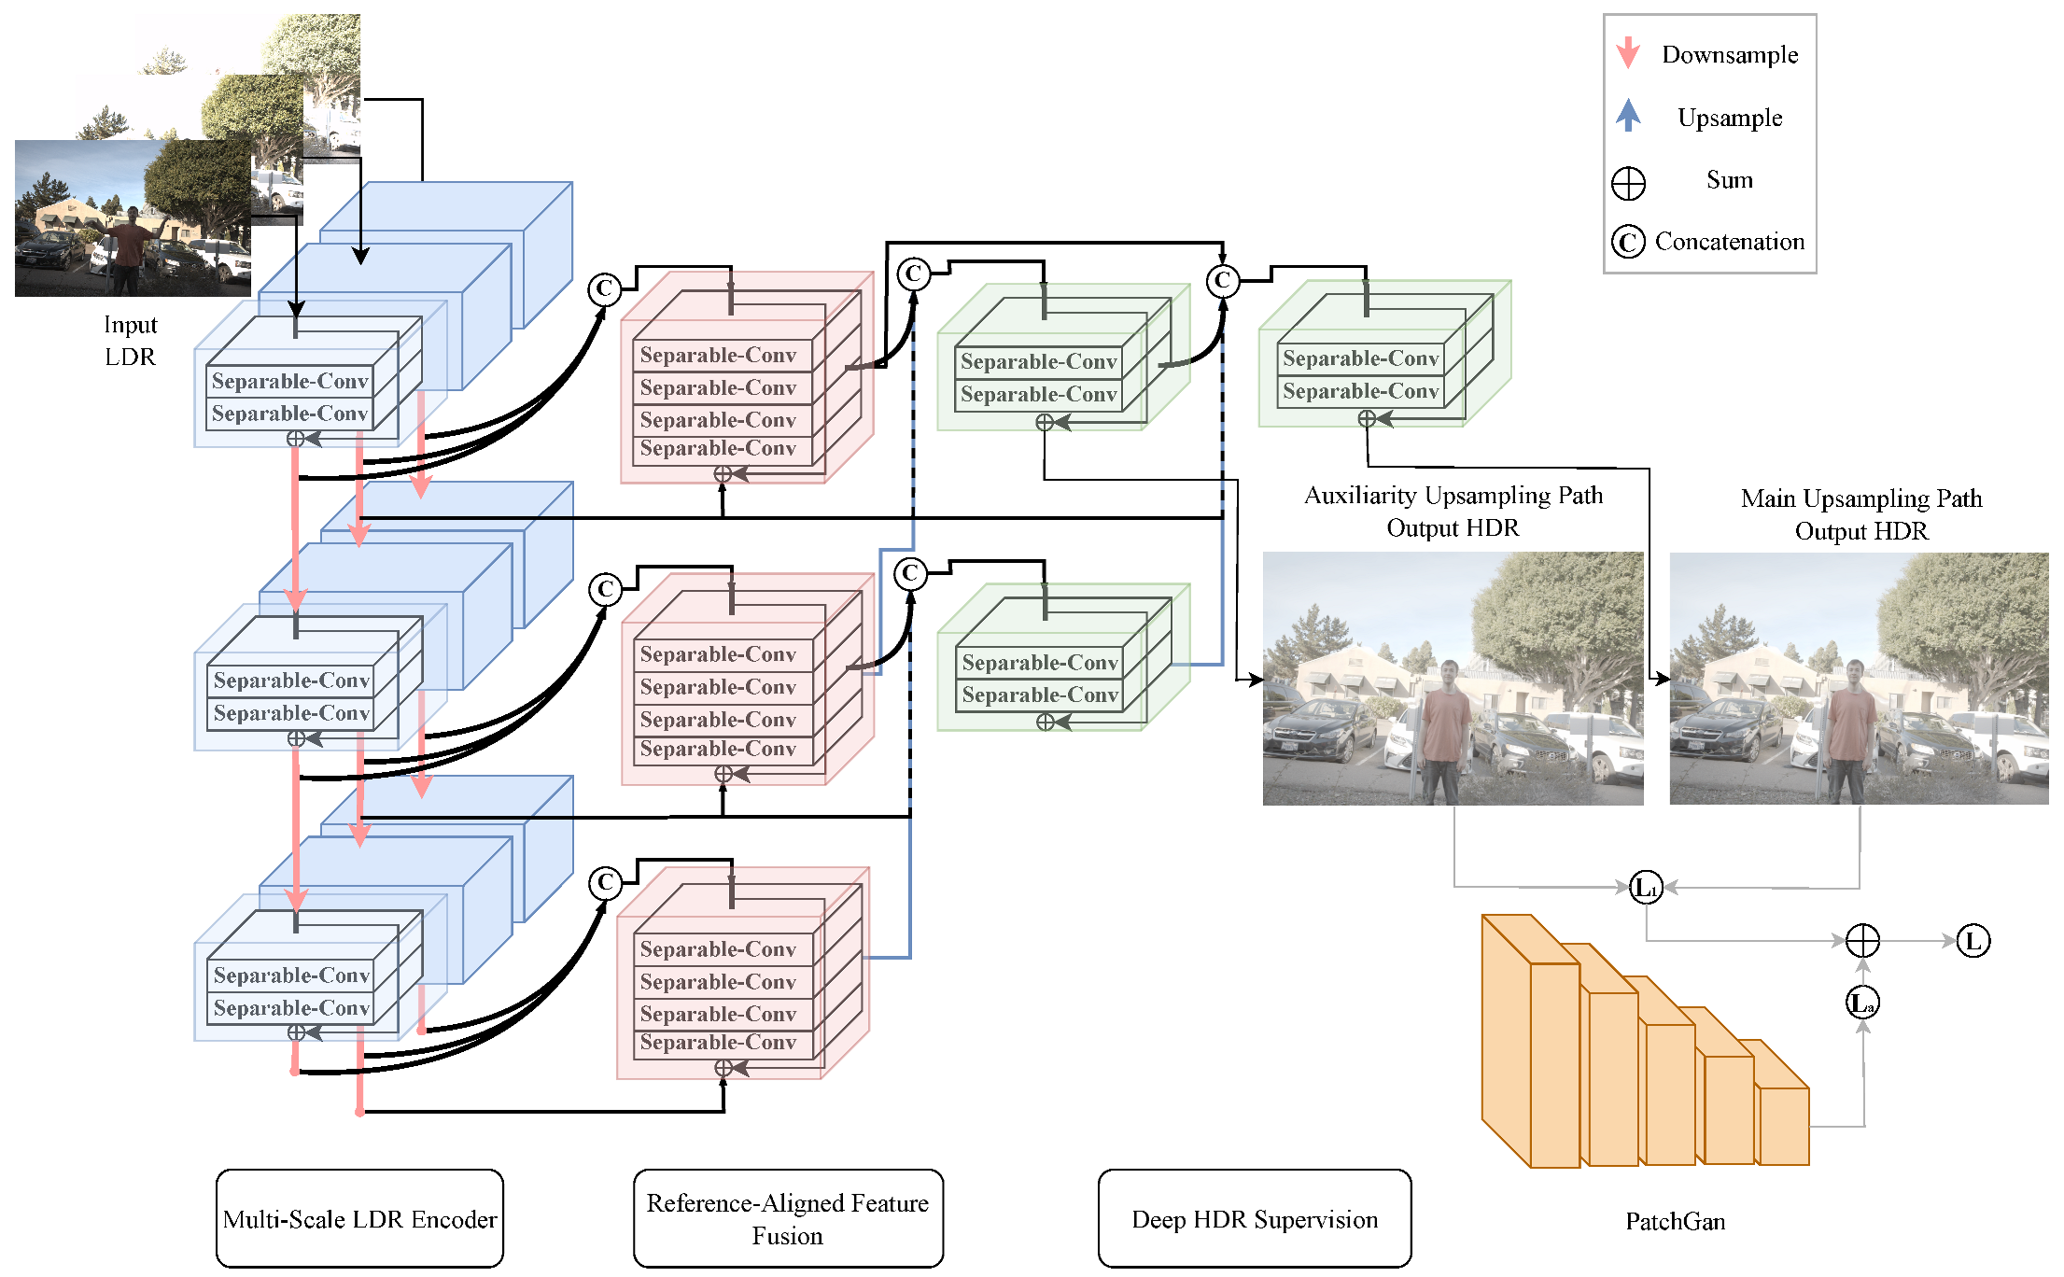Screen dimensions: 2064x1277
Task: Click the Main Upsampling Path output image
Action: tap(1858, 679)
